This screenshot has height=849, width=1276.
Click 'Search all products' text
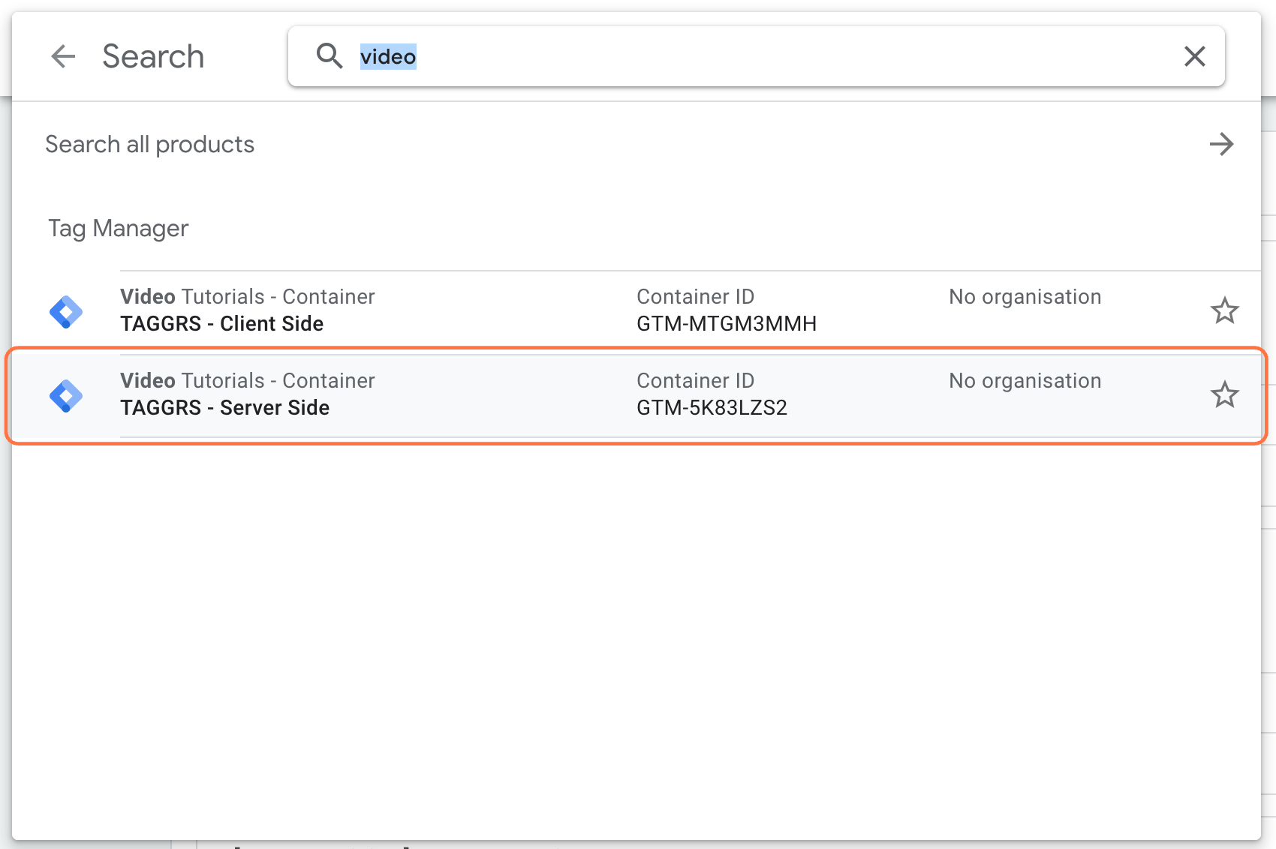[149, 144]
